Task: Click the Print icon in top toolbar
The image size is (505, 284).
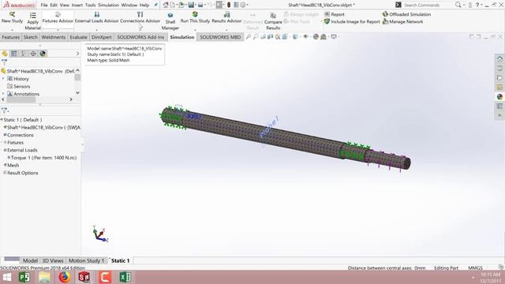Action: click(200, 5)
